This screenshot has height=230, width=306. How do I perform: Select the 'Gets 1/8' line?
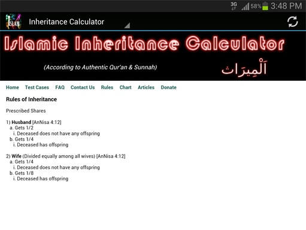22,173
